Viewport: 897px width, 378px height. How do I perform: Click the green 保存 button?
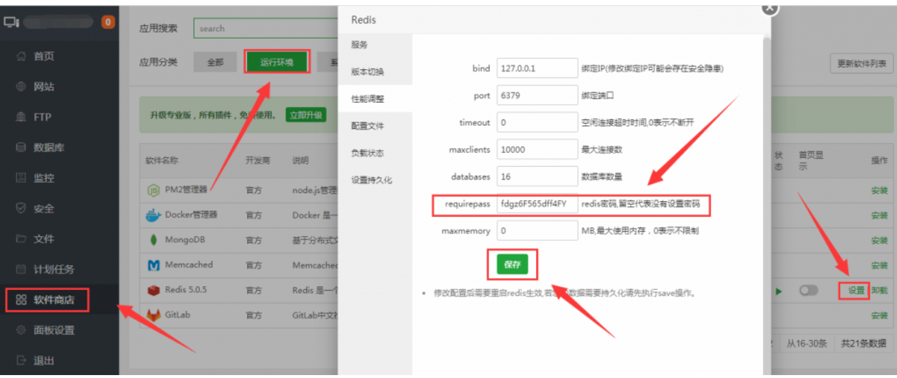point(512,265)
